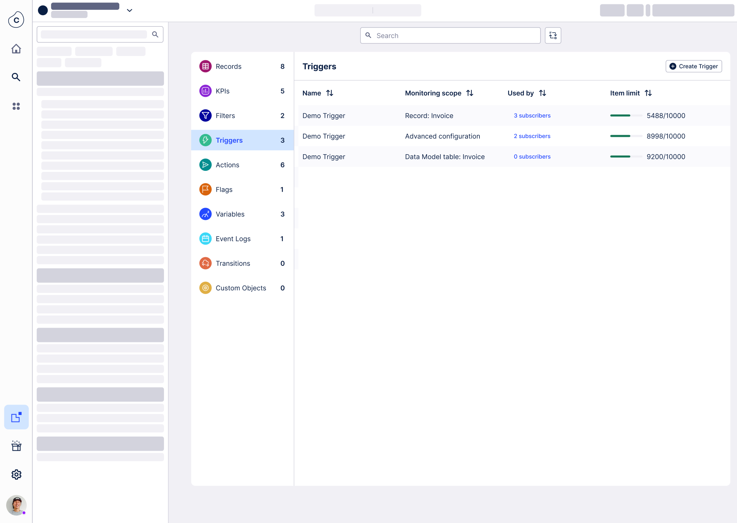Click the view switch icon beside Search
The height and width of the screenshot is (523, 737).
tap(553, 35)
